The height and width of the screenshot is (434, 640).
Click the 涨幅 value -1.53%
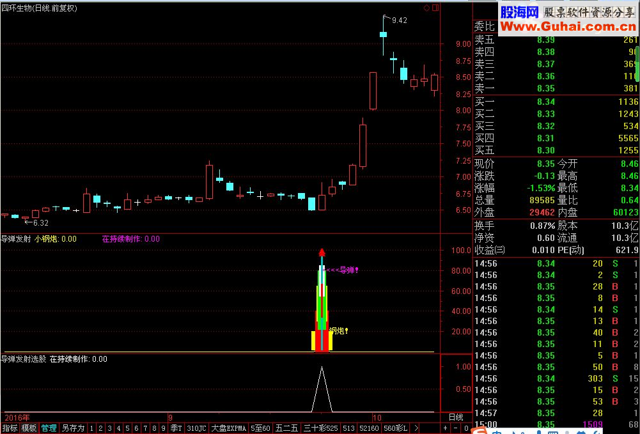[541, 189]
